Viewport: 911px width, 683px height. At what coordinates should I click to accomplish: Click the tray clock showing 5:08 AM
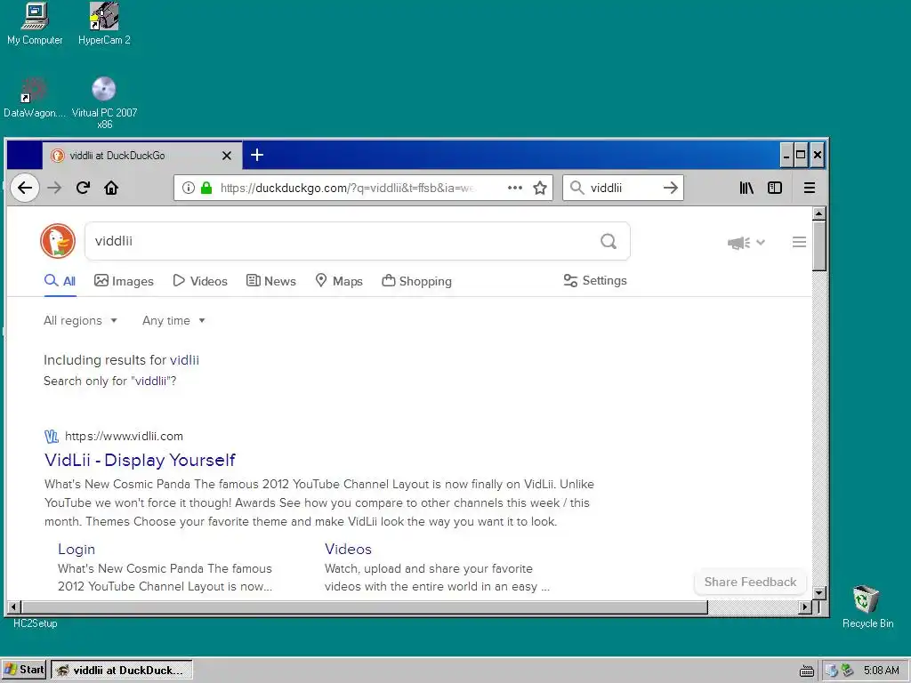(x=881, y=671)
